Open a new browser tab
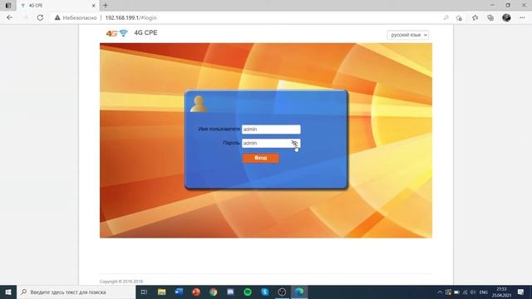 [x=106, y=6]
